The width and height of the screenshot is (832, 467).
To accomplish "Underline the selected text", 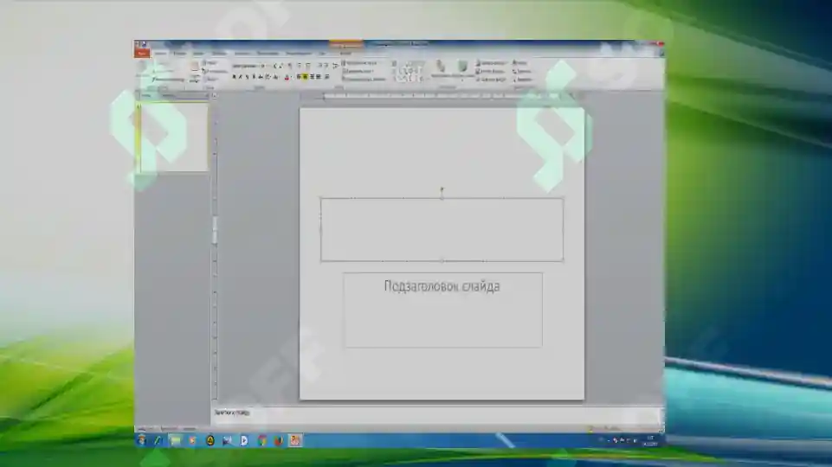I will point(248,77).
